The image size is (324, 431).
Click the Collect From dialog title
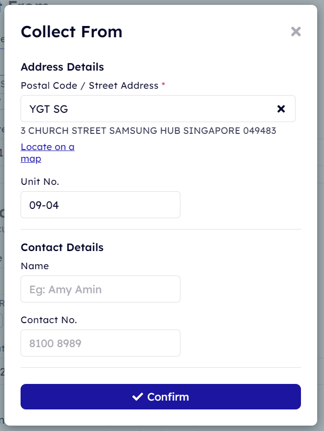coord(72,31)
